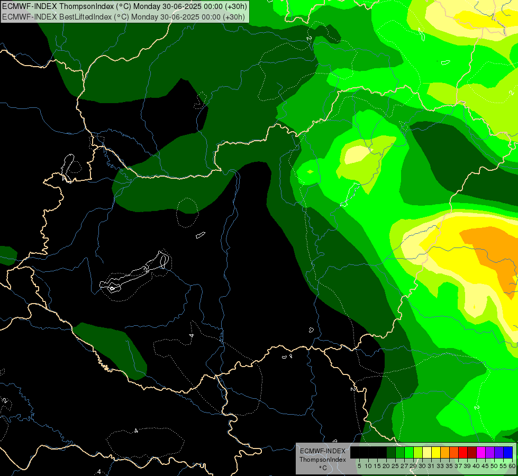
Task: Click the legend tick value 37
Action: pos(458,466)
